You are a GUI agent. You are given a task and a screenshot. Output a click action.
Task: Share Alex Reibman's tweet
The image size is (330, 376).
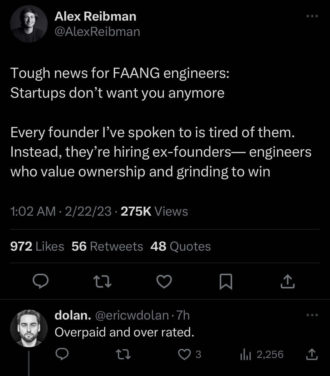(288, 281)
